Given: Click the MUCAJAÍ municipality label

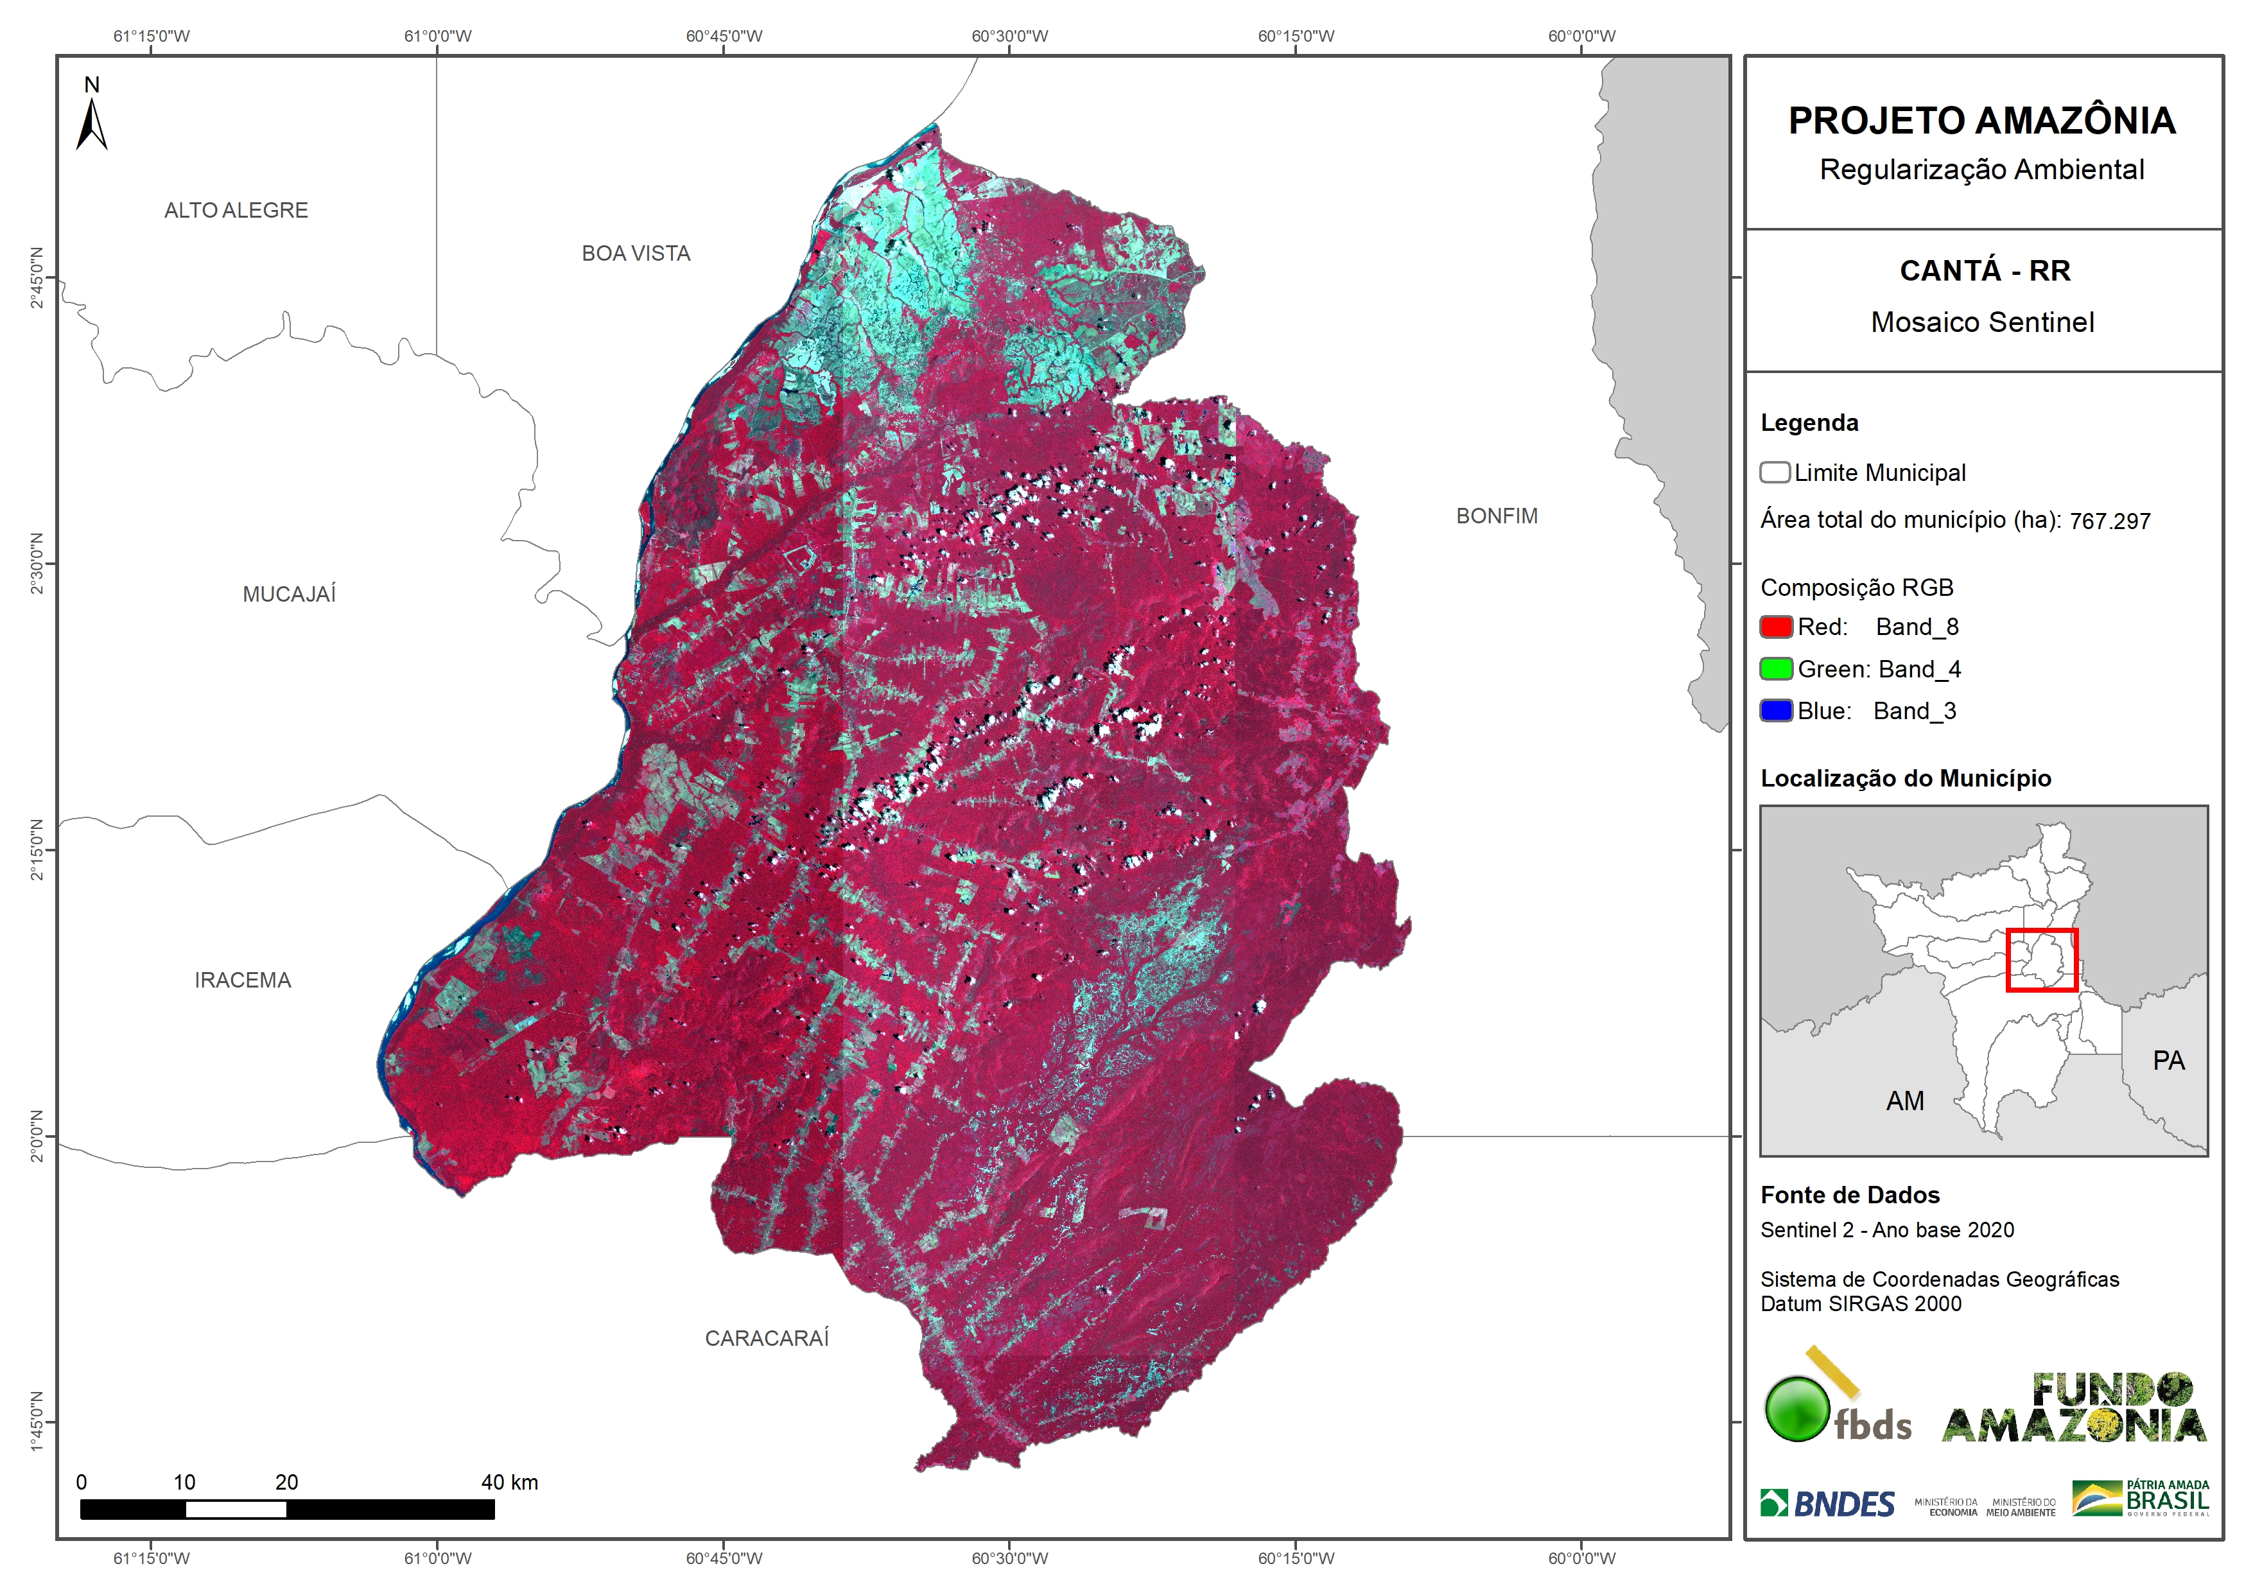Looking at the screenshot, I should [x=288, y=594].
